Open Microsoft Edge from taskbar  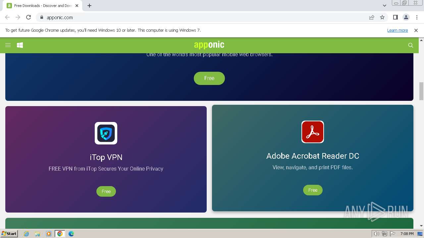click(x=71, y=234)
